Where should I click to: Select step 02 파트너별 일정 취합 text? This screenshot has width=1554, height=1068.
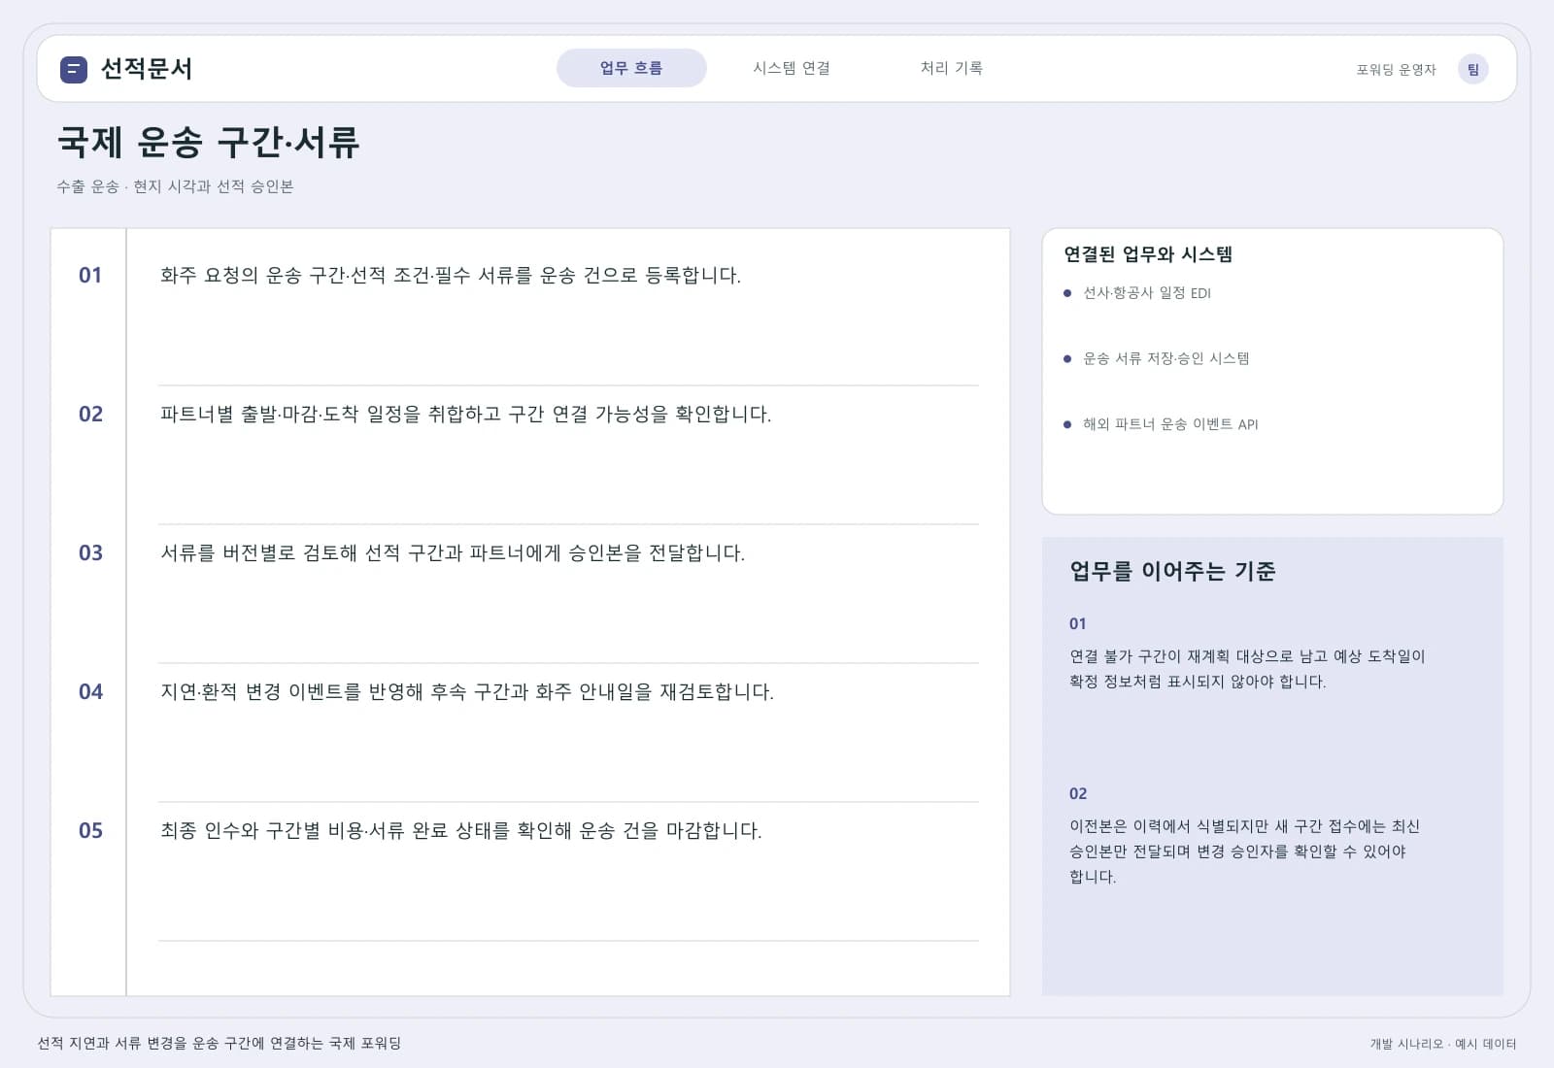[x=466, y=414]
